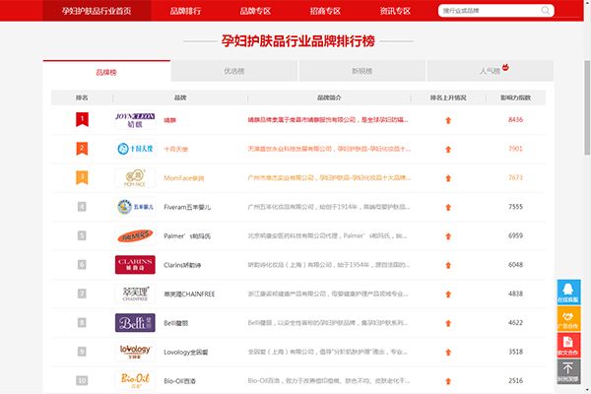Click the 影响力指数 column header
The width and height of the screenshot is (591, 394).
tap(515, 98)
